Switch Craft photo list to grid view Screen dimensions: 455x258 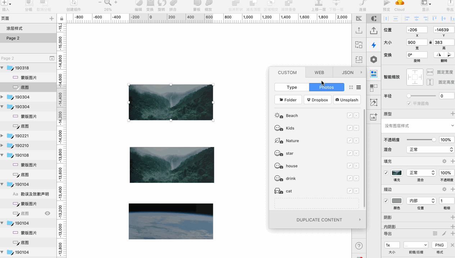(351, 87)
